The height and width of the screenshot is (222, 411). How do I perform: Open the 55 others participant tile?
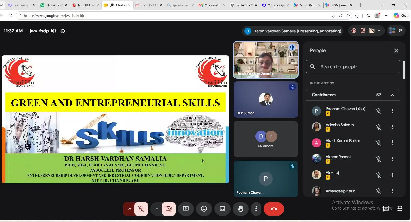click(266, 139)
